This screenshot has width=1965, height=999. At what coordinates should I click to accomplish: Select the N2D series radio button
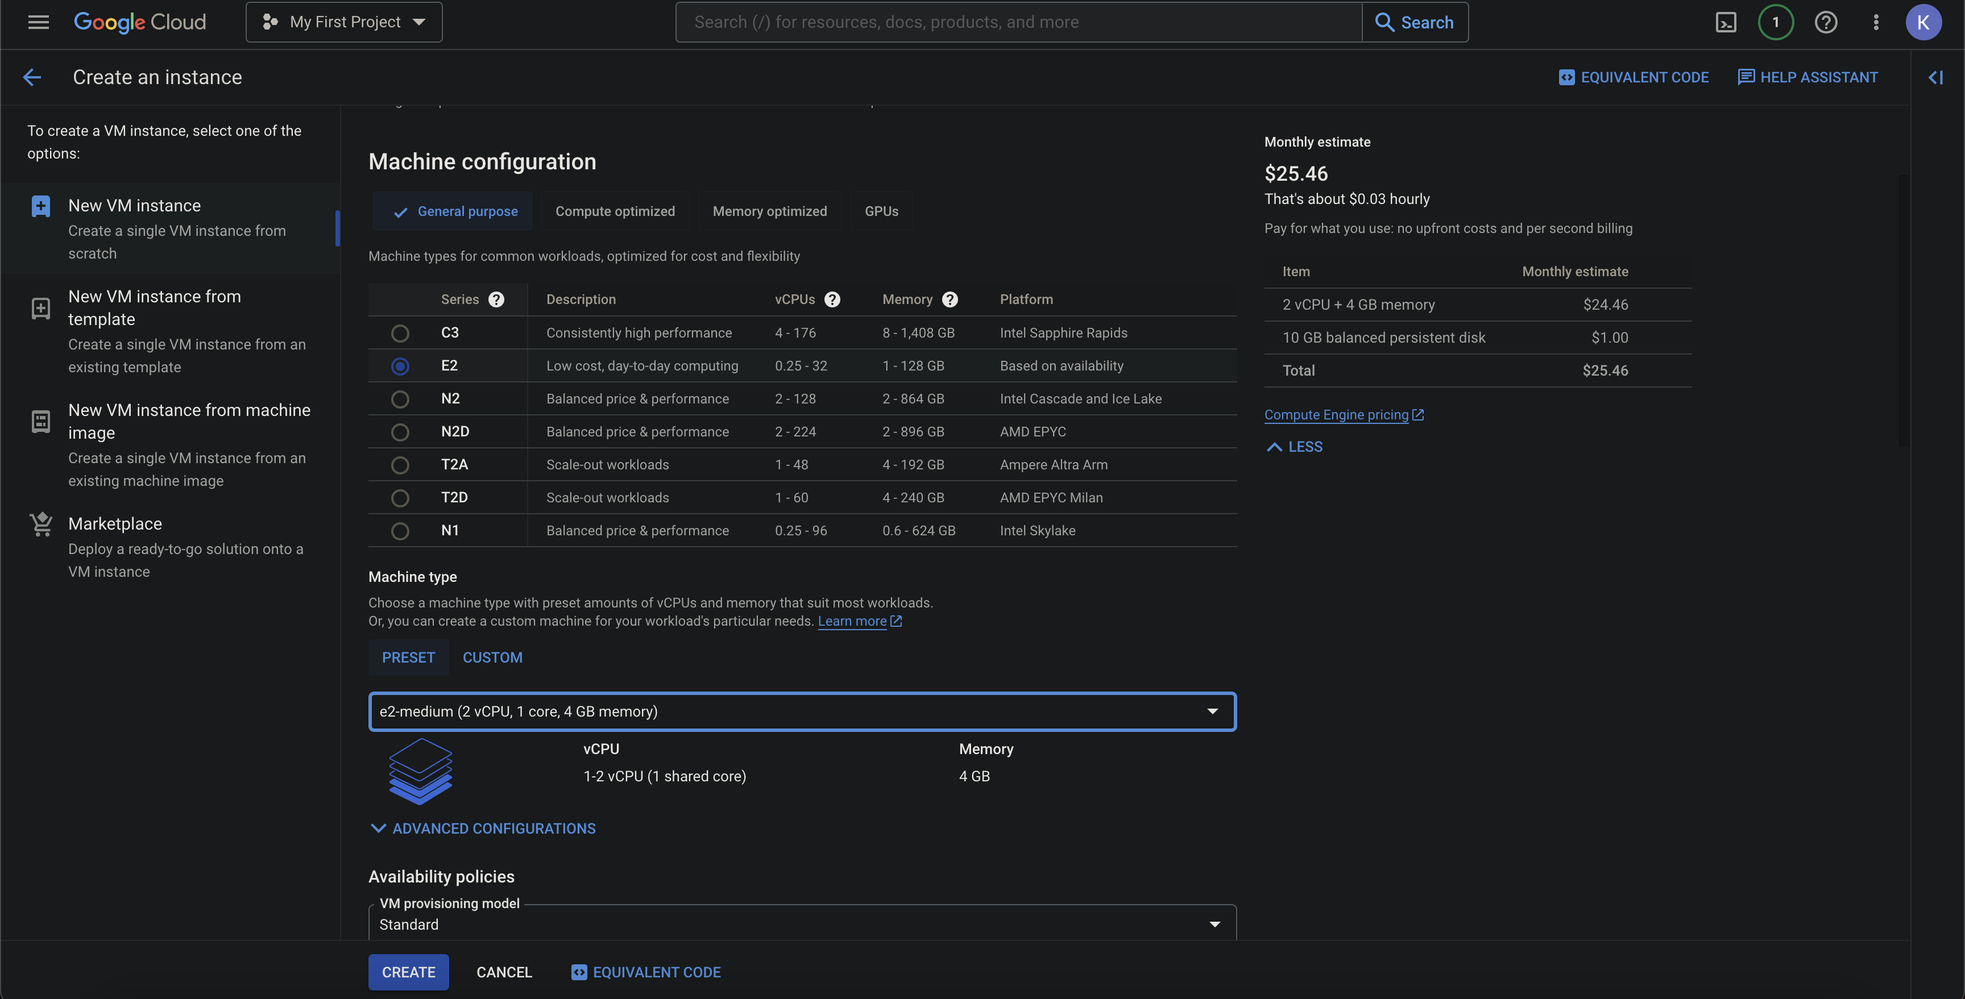pos(400,432)
